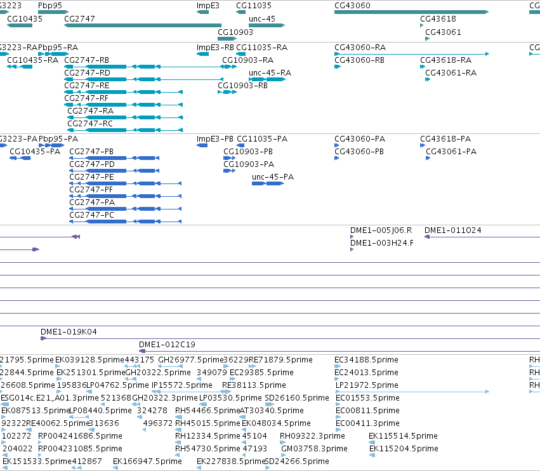Select EST IP15572.5prime label
The height and width of the screenshot is (471, 540).
tap(182, 385)
